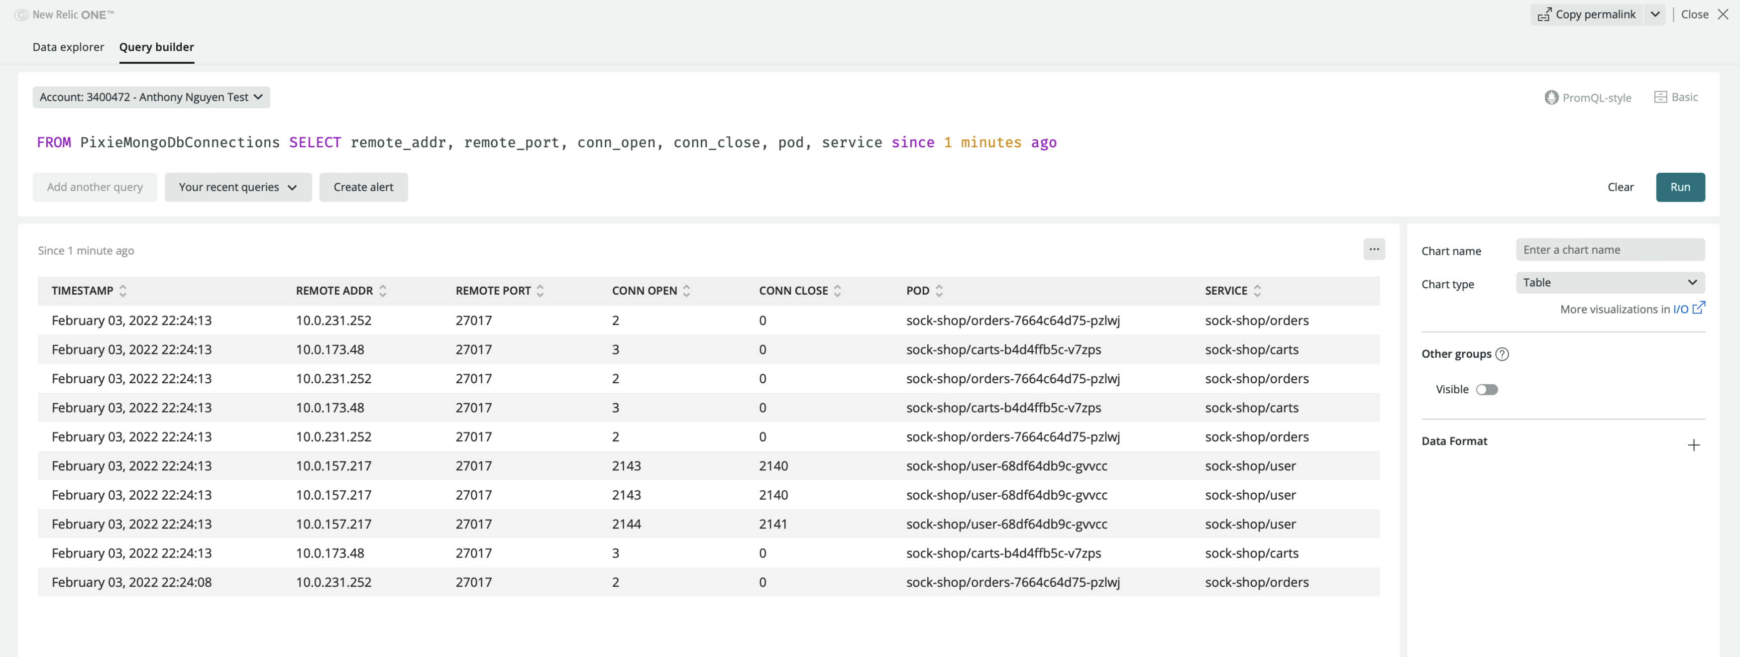
Task: Click the Pod column sort icon
Action: 939,291
